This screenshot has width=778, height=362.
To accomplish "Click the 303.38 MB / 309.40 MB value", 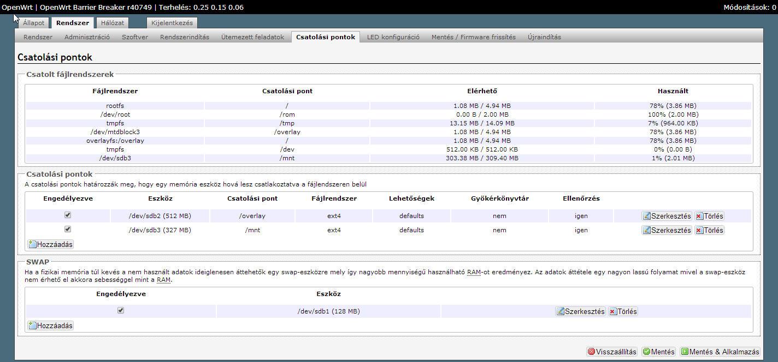I will pyautogui.click(x=482, y=158).
